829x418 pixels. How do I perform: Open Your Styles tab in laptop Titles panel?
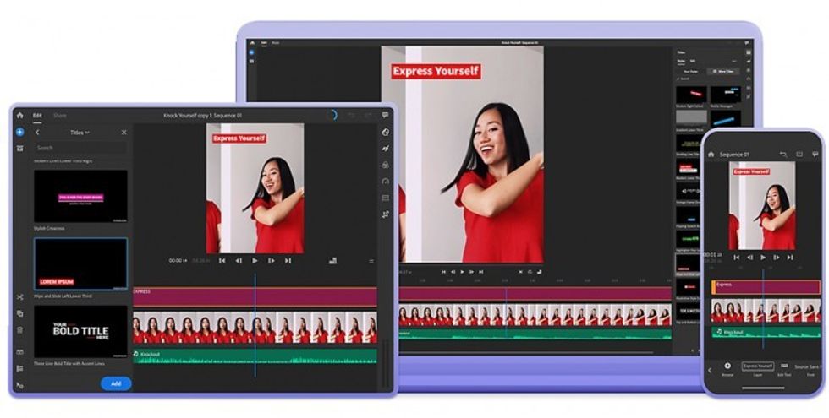pyautogui.click(x=691, y=71)
